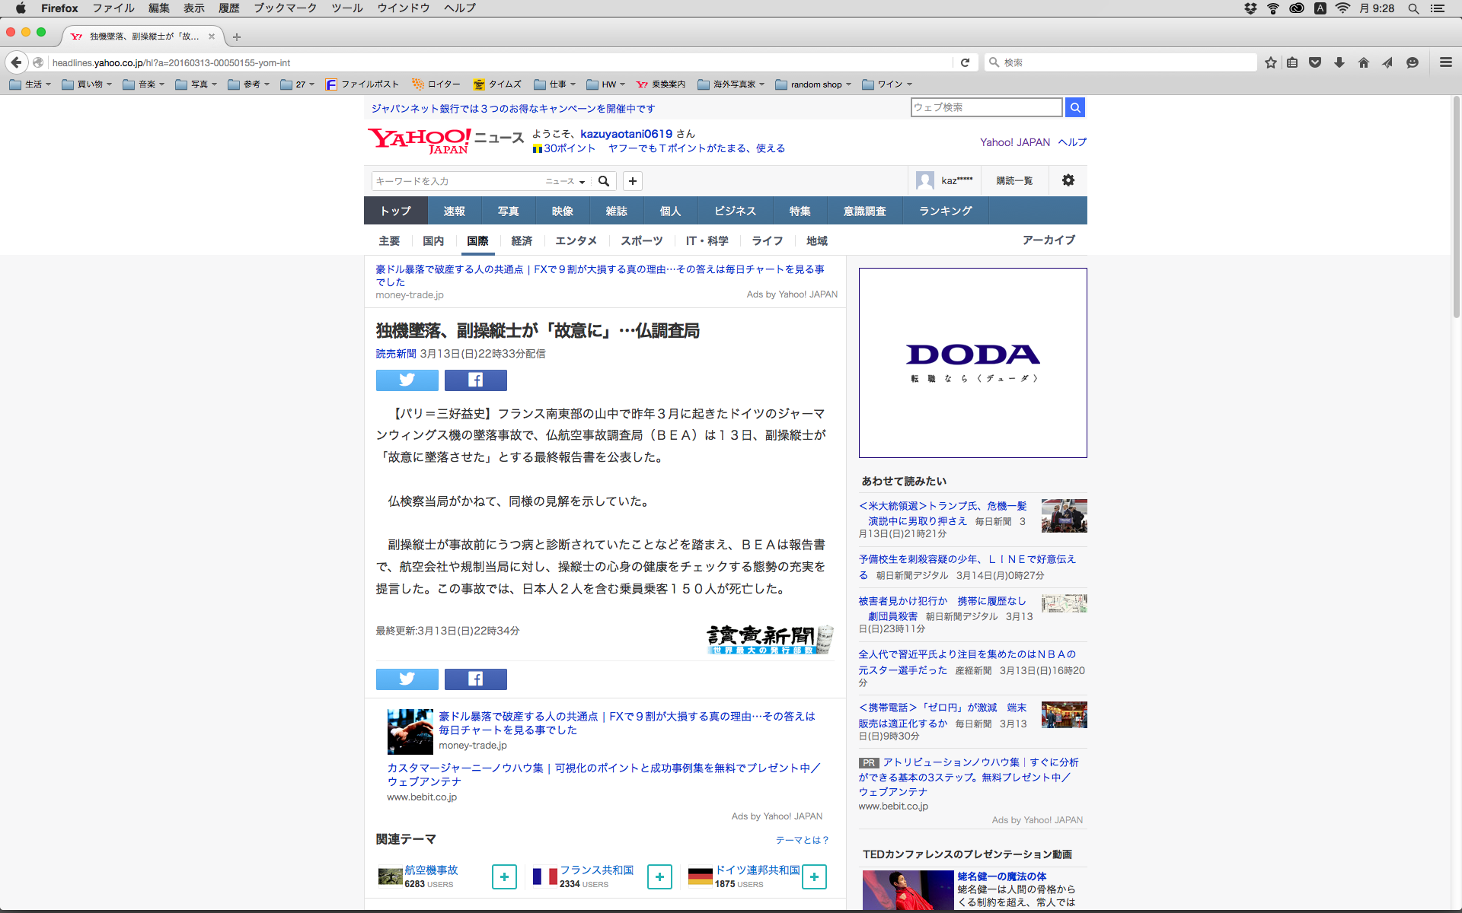Open Yahoo News settings gear

tap(1068, 180)
